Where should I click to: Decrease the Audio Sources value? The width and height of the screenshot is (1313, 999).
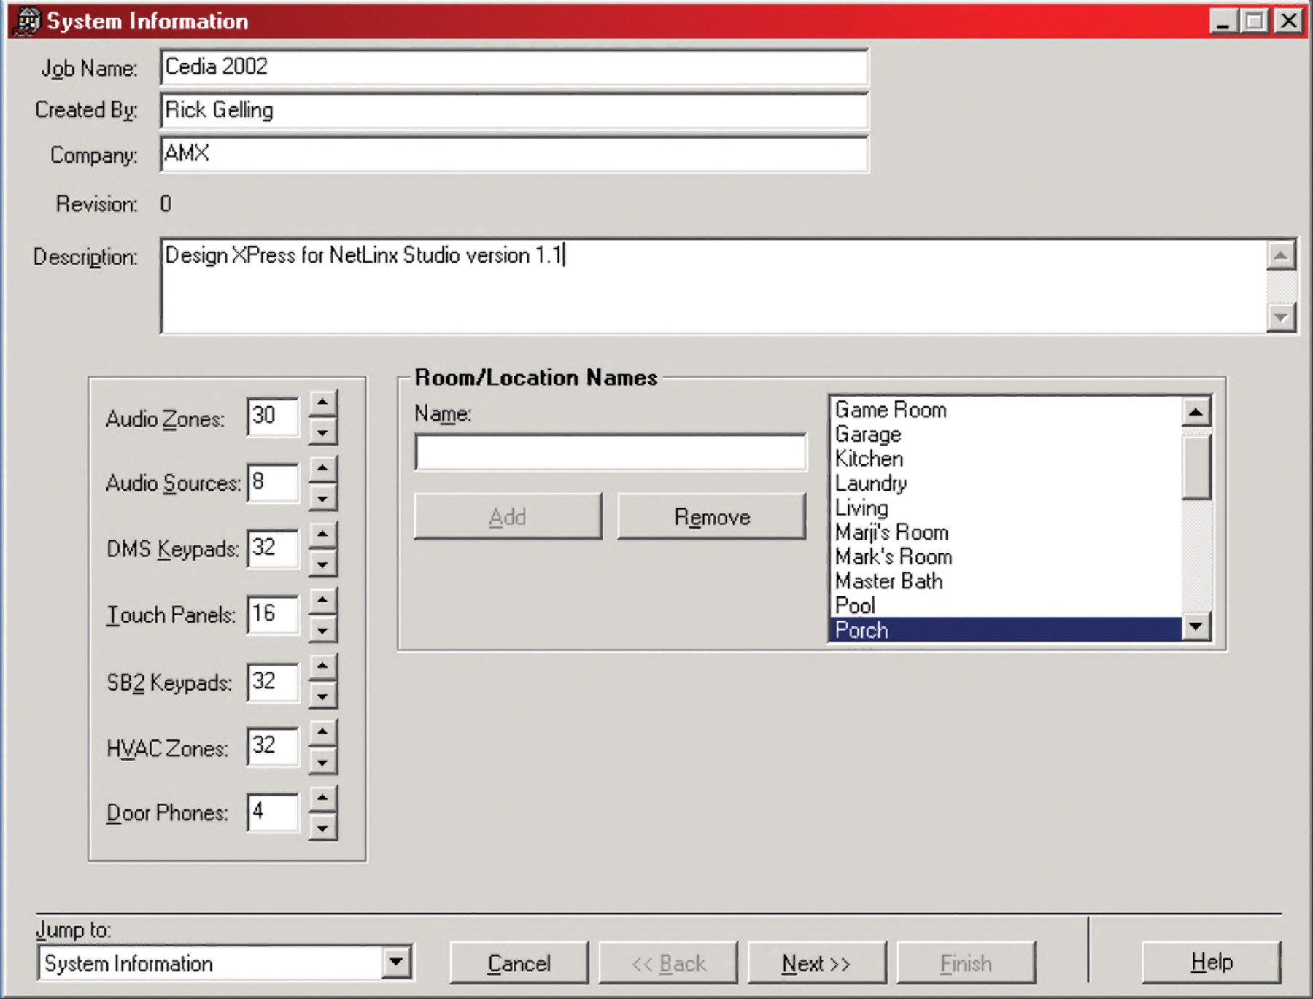(322, 498)
